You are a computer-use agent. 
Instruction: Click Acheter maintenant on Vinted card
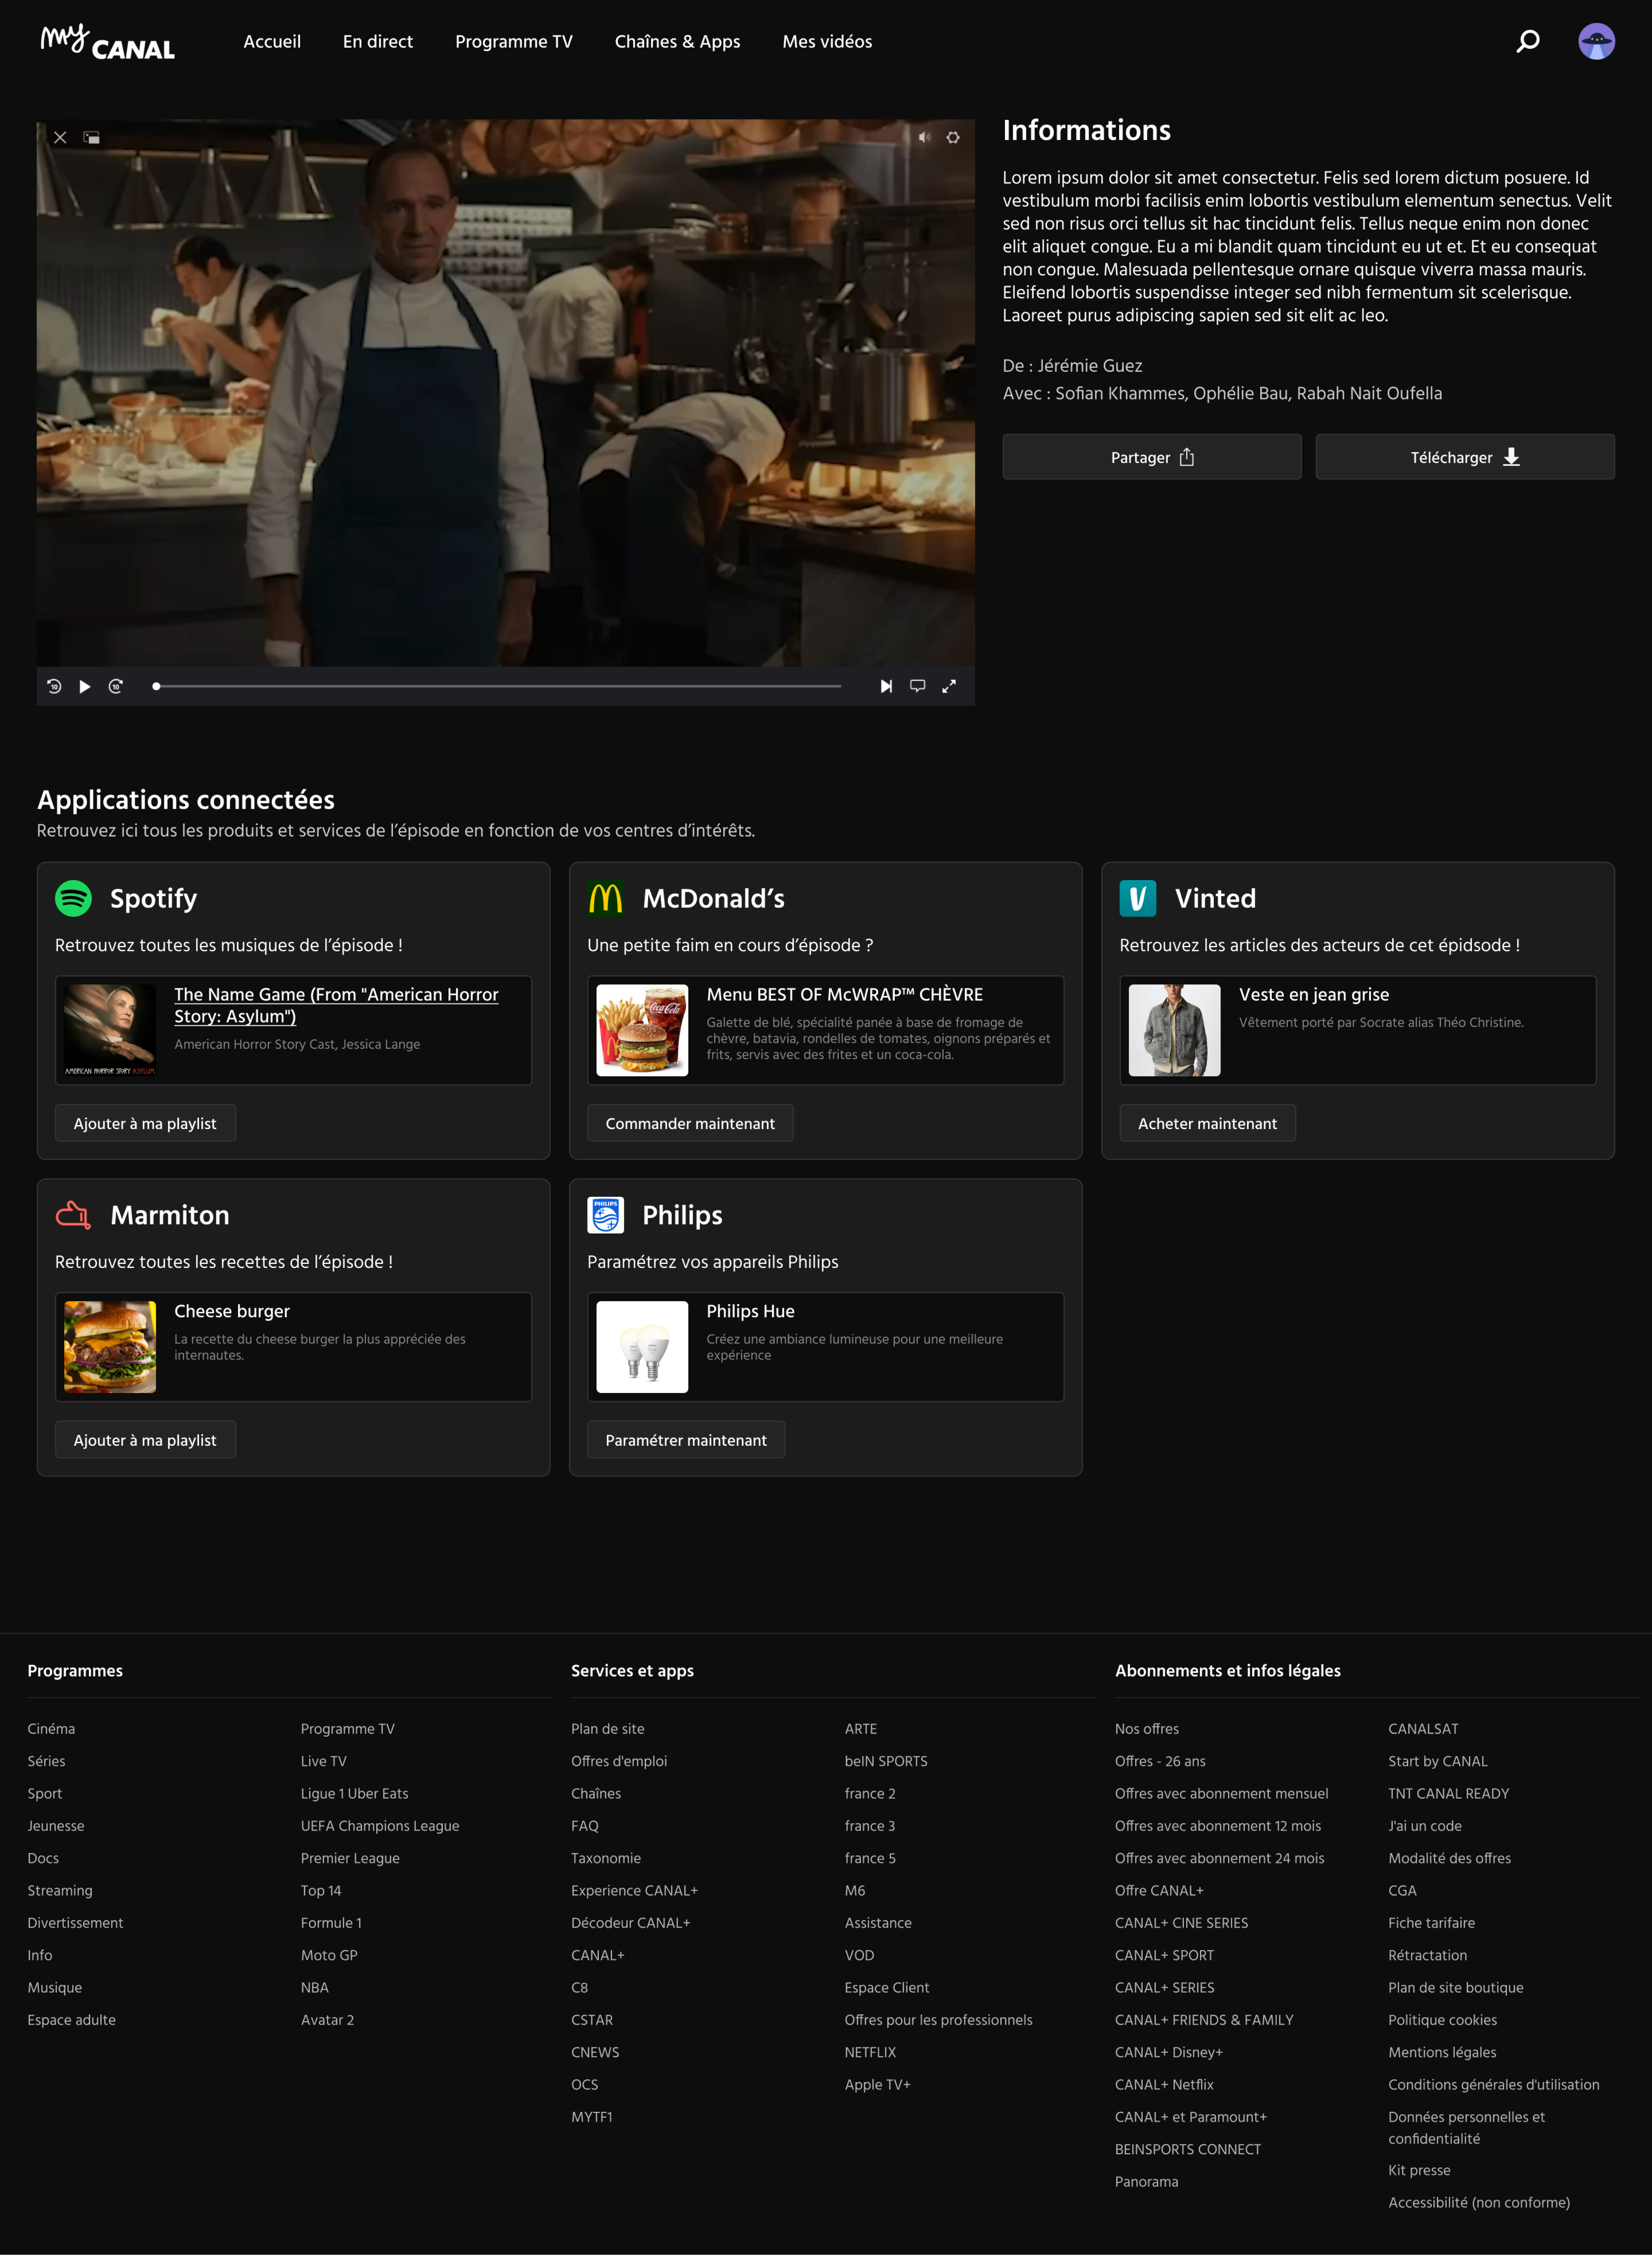coord(1207,1123)
